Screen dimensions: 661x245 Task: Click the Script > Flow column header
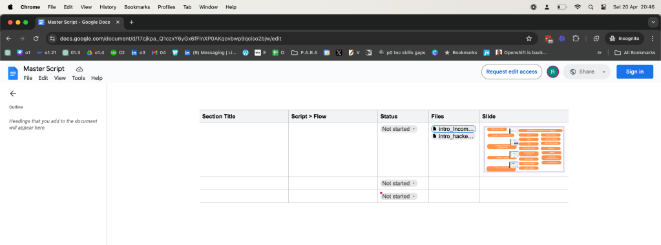(309, 116)
